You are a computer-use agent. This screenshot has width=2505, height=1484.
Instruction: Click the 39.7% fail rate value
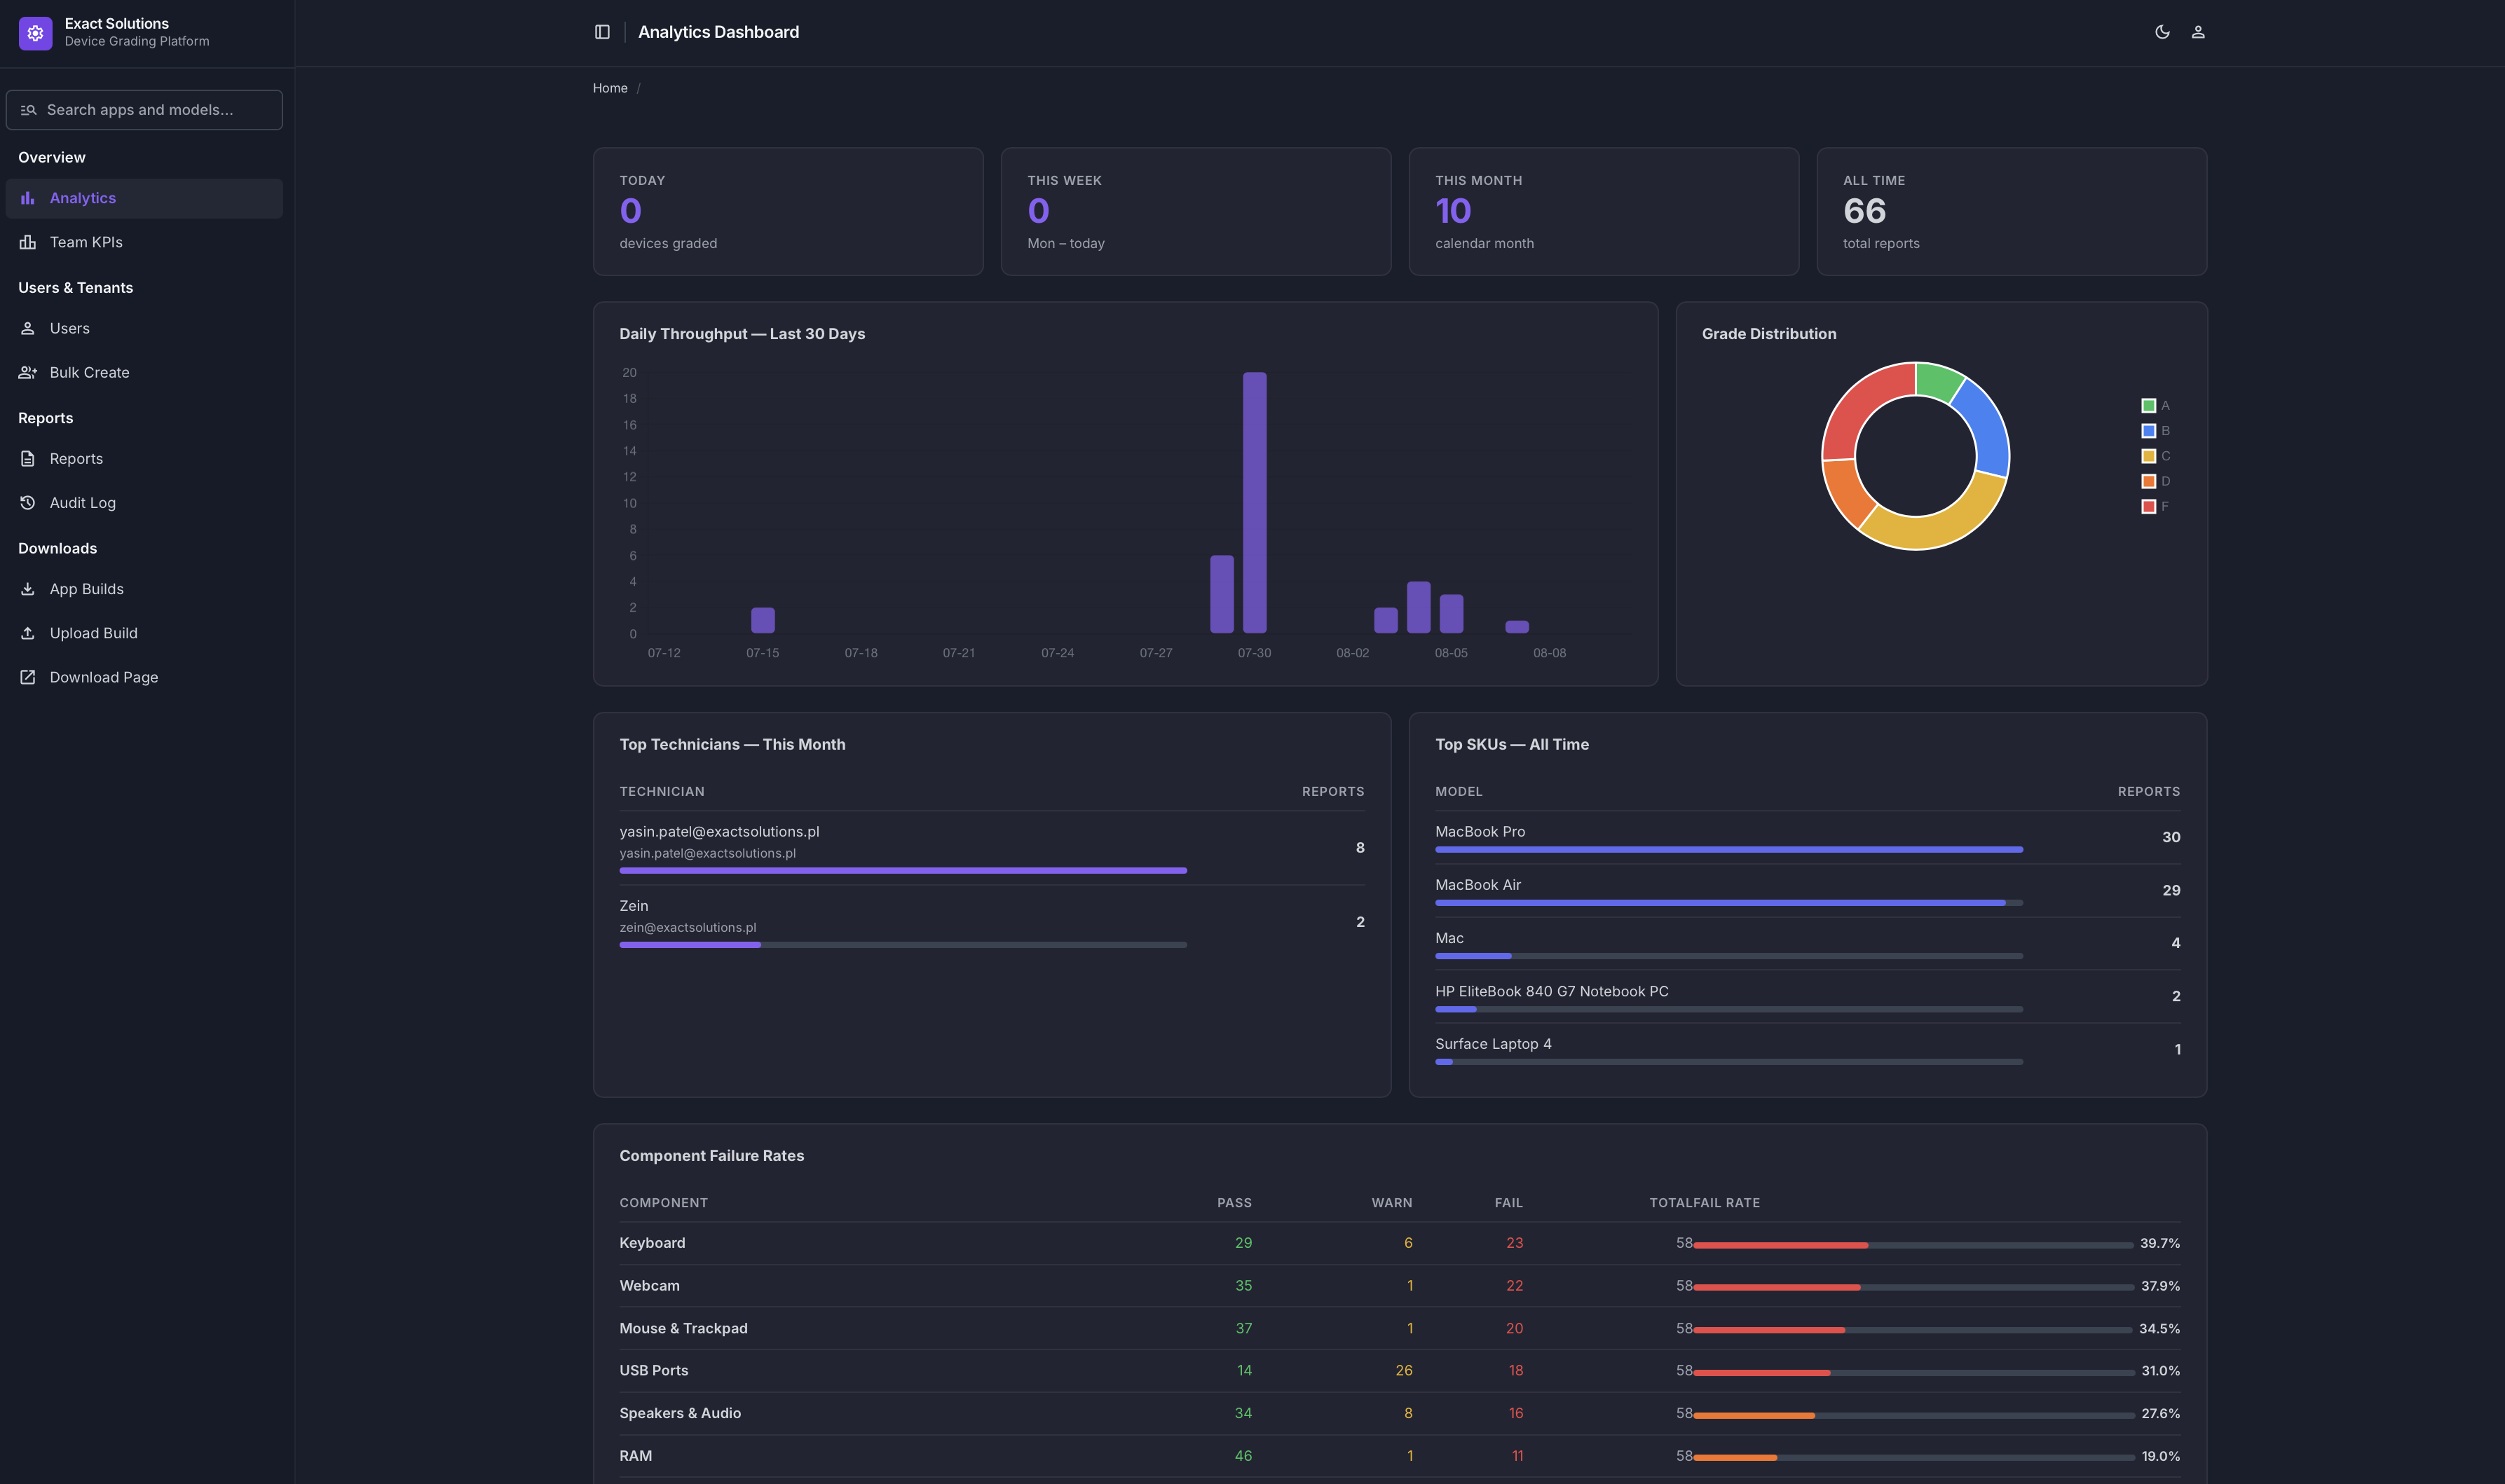(x=2160, y=1244)
